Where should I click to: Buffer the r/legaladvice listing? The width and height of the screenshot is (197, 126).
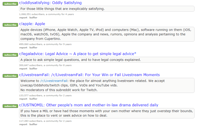(x=33, y=68)
